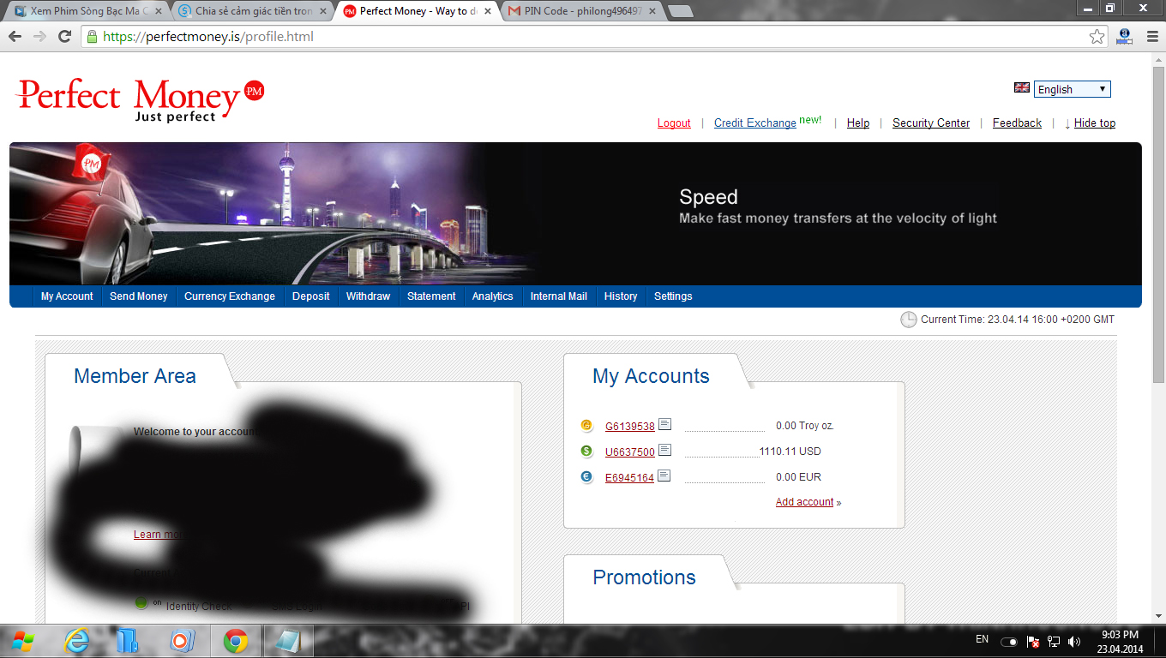The image size is (1166, 658).
Task: Click the green SSL padlock icon
Action: 93,37
